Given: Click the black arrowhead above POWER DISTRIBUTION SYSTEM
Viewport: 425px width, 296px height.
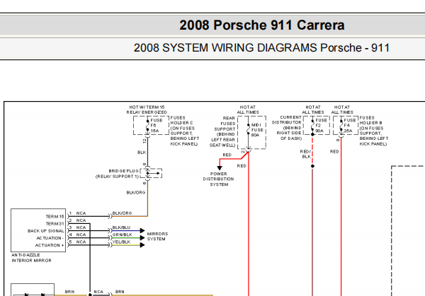Looking at the screenshot, I should (220, 168).
